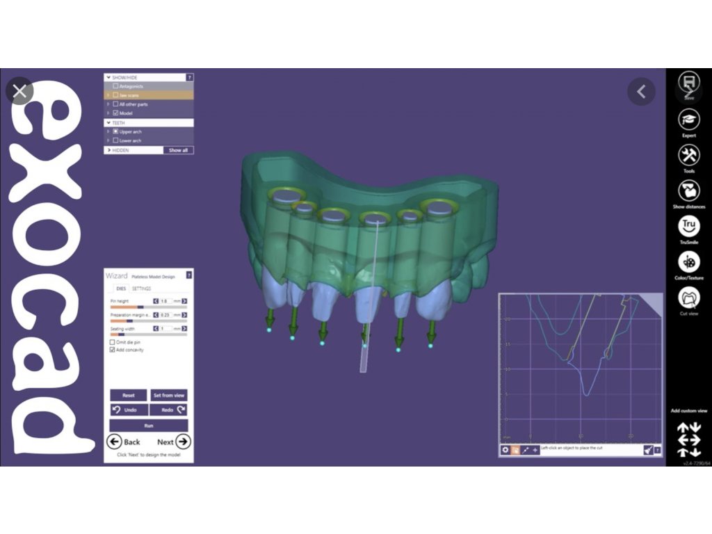Increase Preparation margin value with right arrow
The width and height of the screenshot is (712, 534).
[184, 315]
